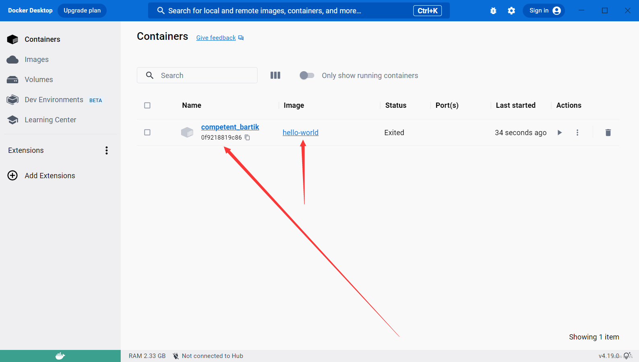The height and width of the screenshot is (362, 639).
Task: Click the whale icon in status bar
Action: [x=60, y=356]
